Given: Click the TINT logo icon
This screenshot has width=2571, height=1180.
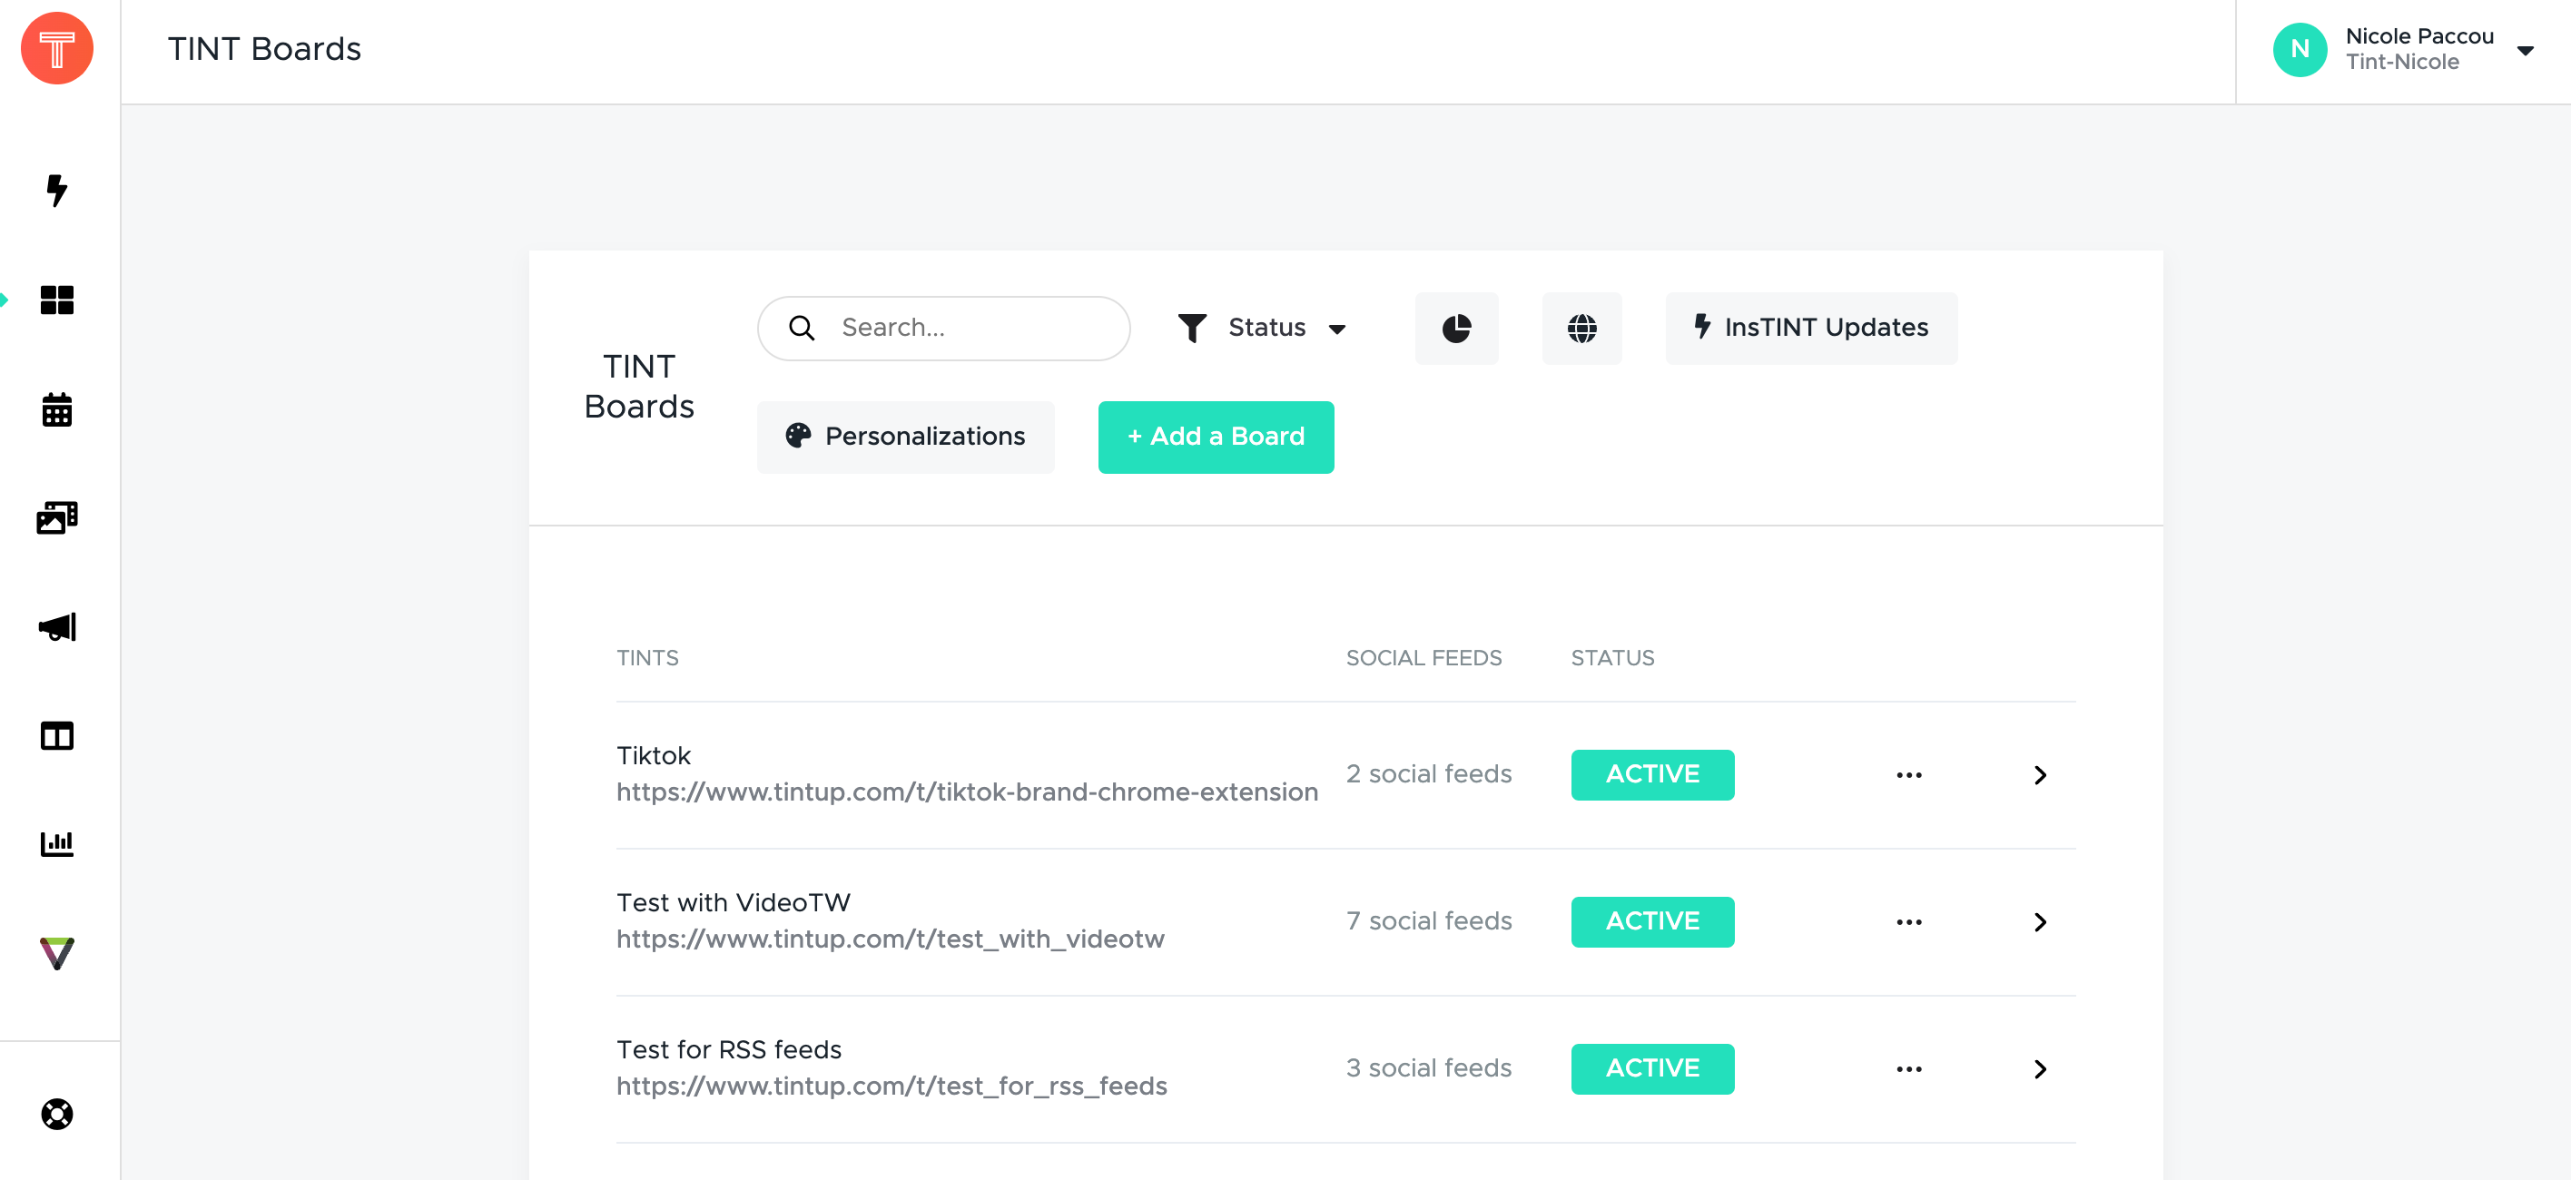Looking at the screenshot, I should click(57, 49).
